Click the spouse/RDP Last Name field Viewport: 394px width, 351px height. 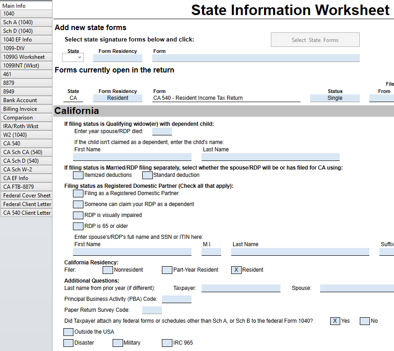pos(300,252)
